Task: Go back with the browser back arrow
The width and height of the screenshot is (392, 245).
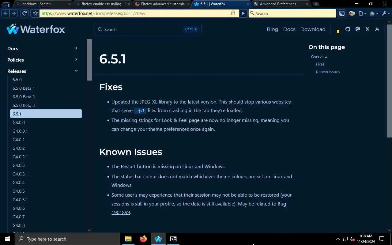Action: pos(5,13)
